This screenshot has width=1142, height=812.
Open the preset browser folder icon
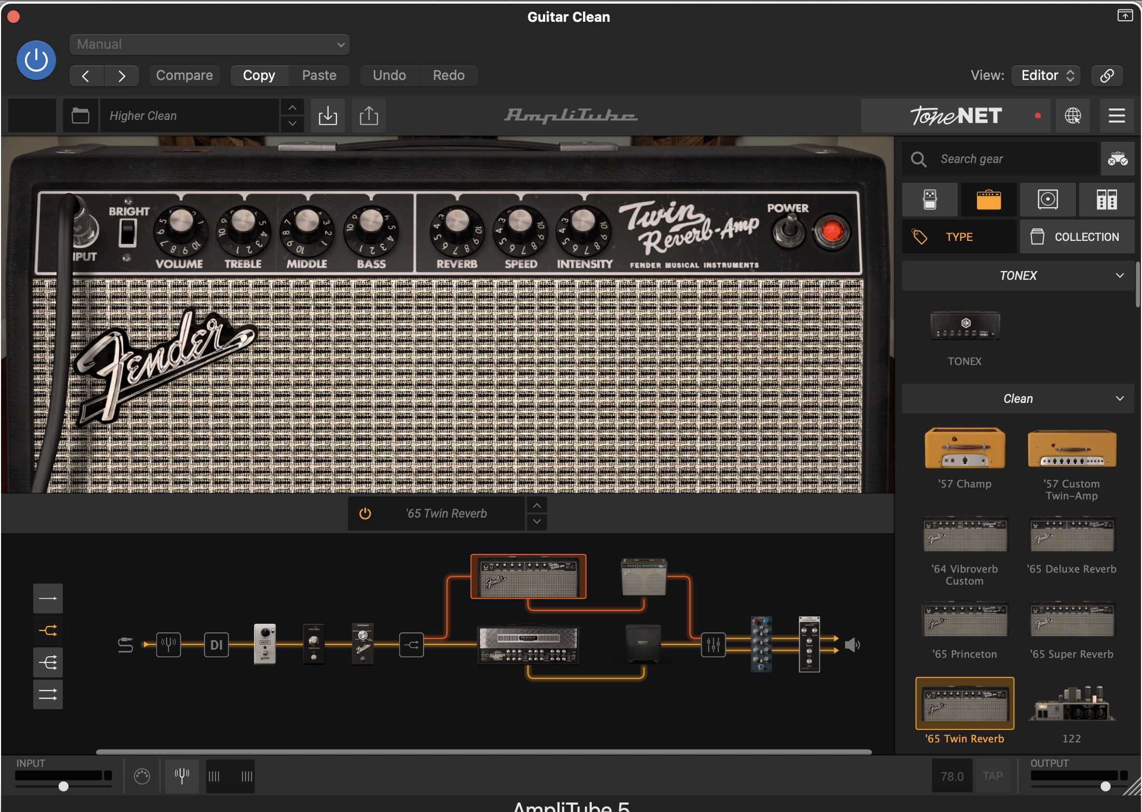pyautogui.click(x=80, y=115)
